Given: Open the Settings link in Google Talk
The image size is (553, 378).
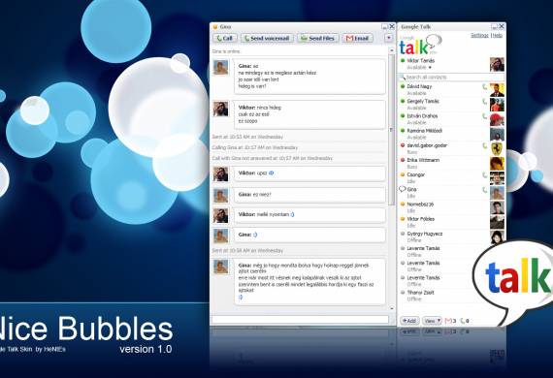Looking at the screenshot, I should (479, 35).
